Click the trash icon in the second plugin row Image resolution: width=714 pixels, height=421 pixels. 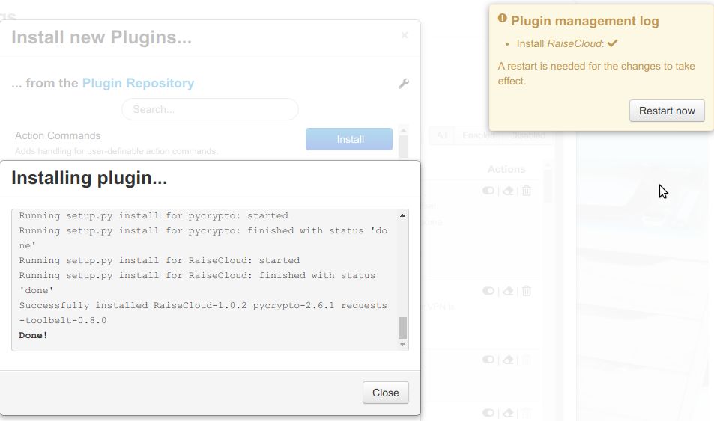pyautogui.click(x=527, y=291)
